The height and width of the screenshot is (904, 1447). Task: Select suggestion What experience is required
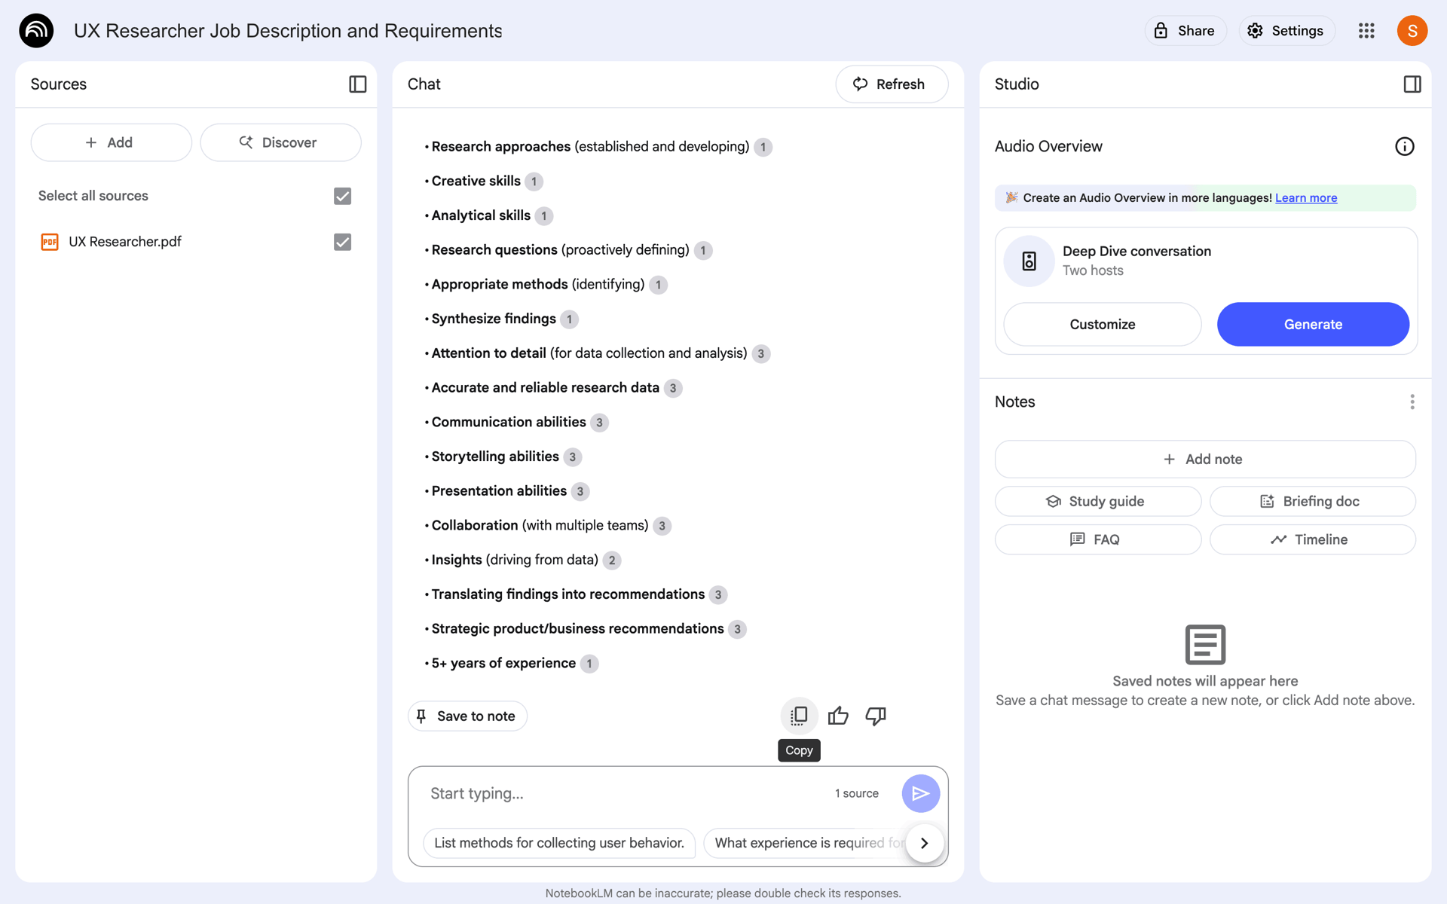[x=806, y=843]
